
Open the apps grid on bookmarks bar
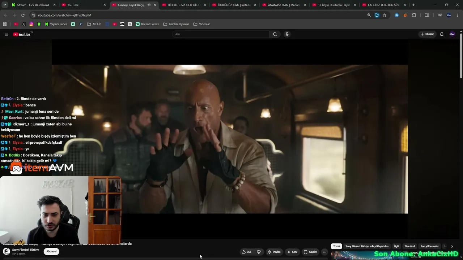[x=5, y=24]
